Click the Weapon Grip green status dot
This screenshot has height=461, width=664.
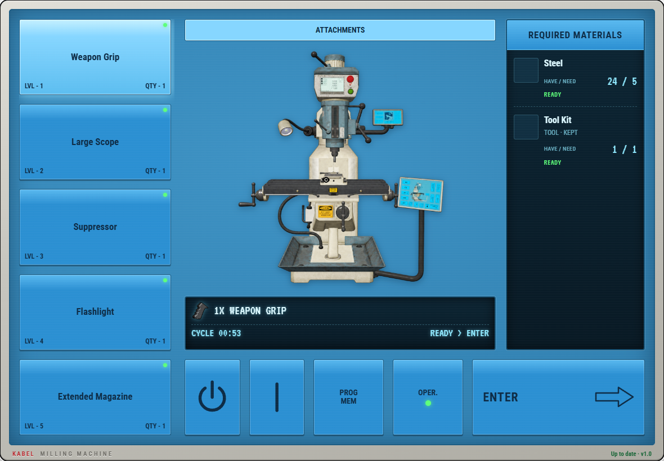165,25
